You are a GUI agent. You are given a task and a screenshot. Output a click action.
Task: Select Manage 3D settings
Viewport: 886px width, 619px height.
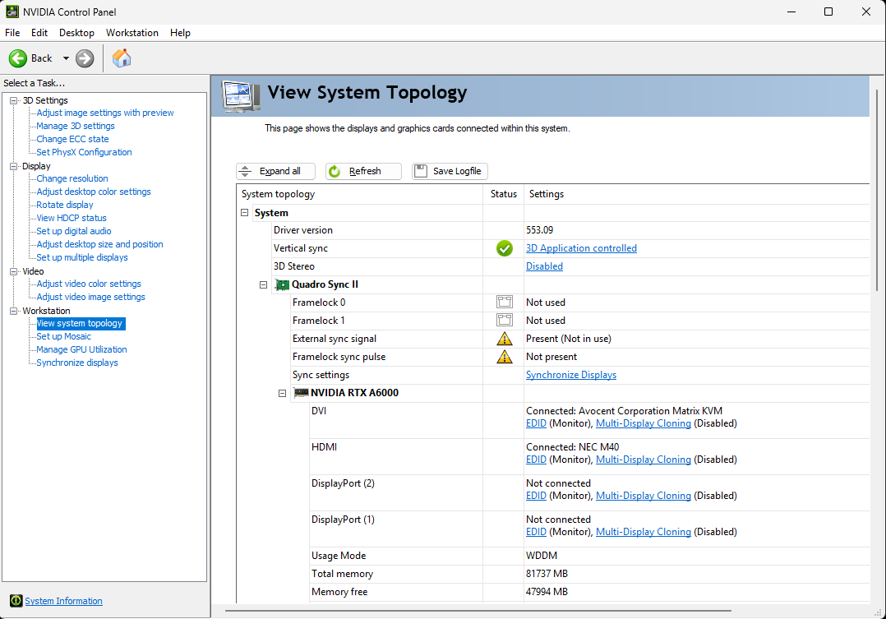(x=75, y=126)
